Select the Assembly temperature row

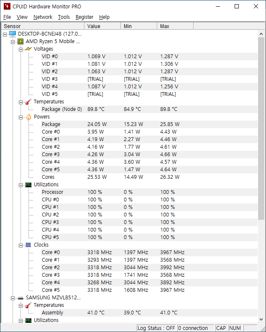click(149, 313)
